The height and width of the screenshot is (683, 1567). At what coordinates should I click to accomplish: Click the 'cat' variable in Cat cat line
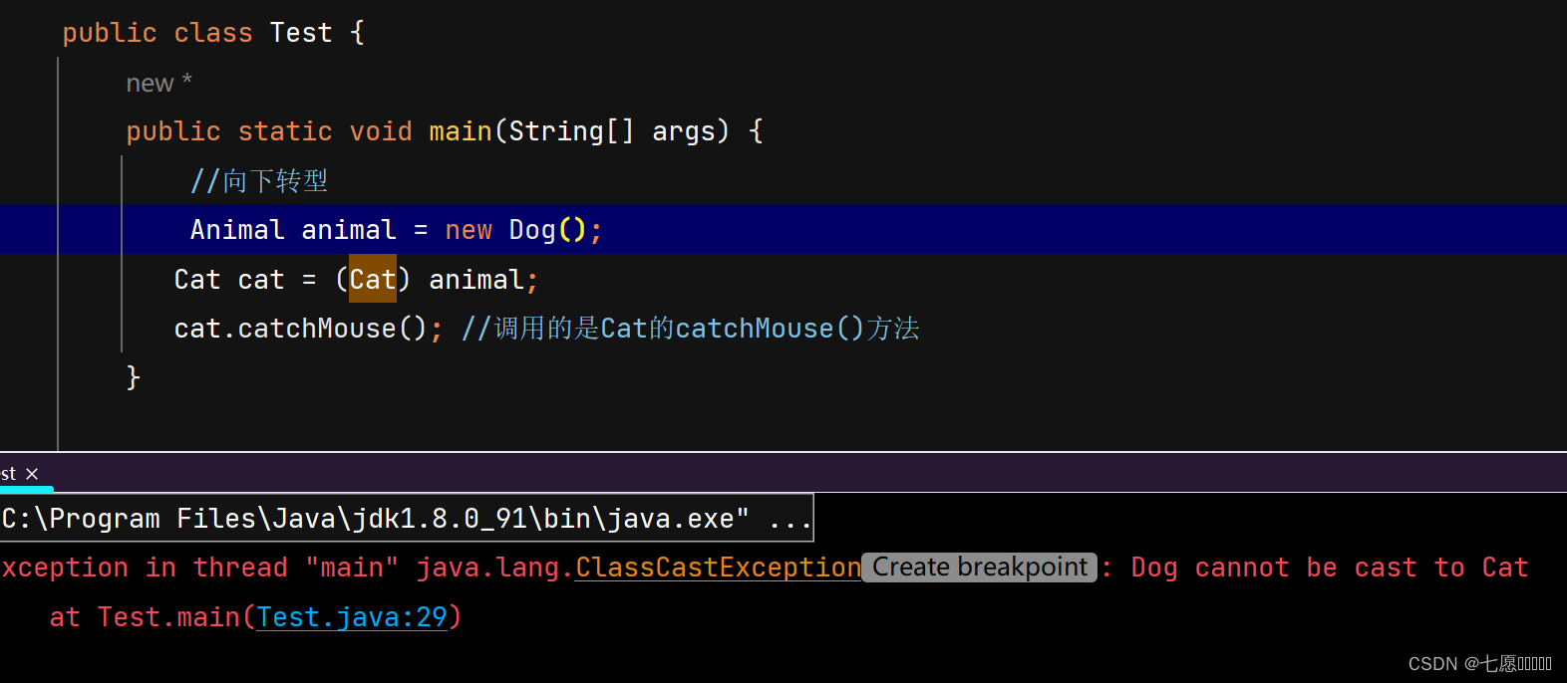click(261, 280)
